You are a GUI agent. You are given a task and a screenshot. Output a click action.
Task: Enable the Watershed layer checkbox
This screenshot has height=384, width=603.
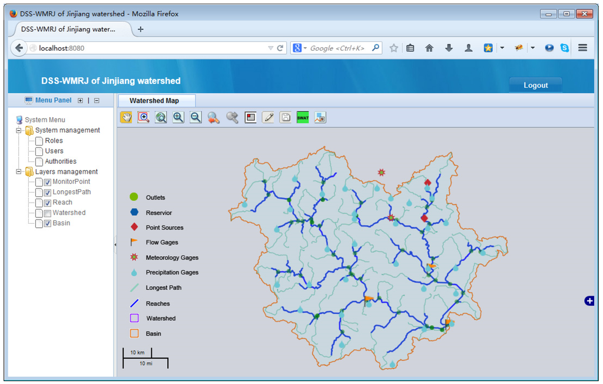(x=48, y=213)
